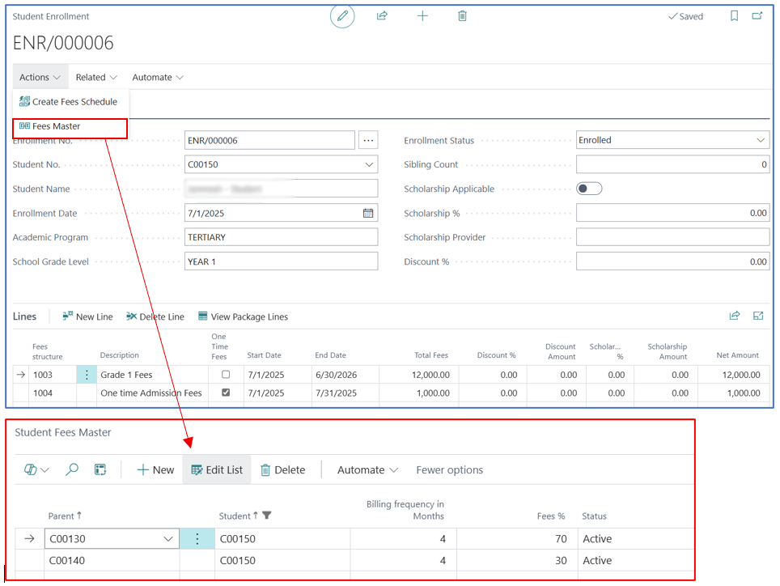Click Edit List button
Viewport: 780px width, 586px height.
217,469
